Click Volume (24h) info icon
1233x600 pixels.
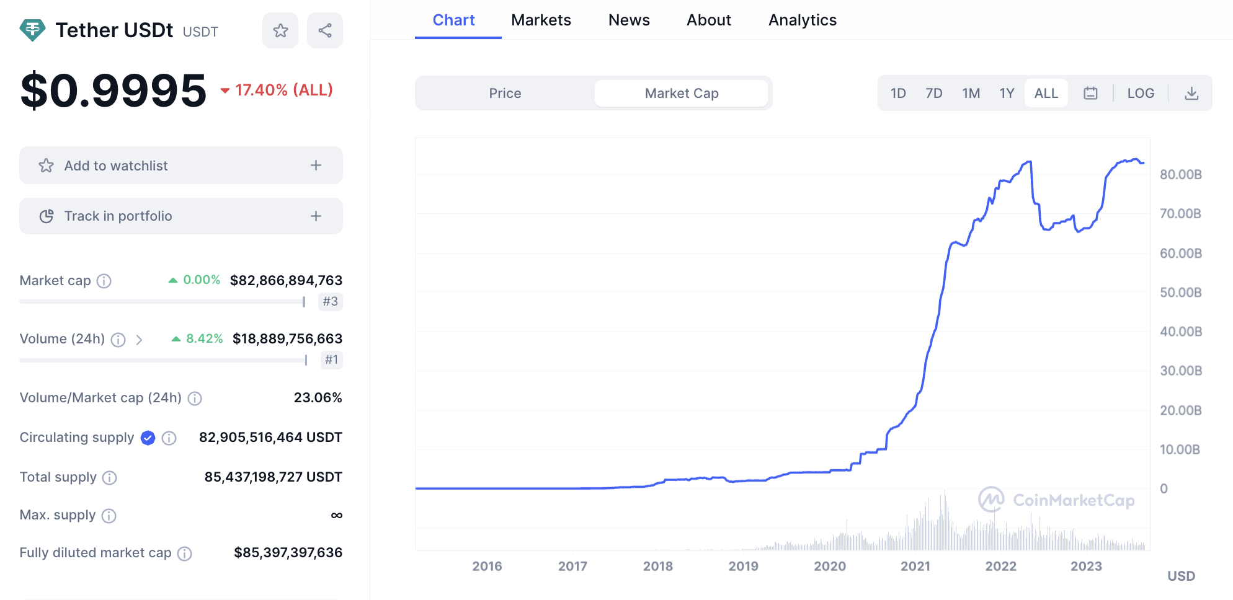pyautogui.click(x=118, y=340)
